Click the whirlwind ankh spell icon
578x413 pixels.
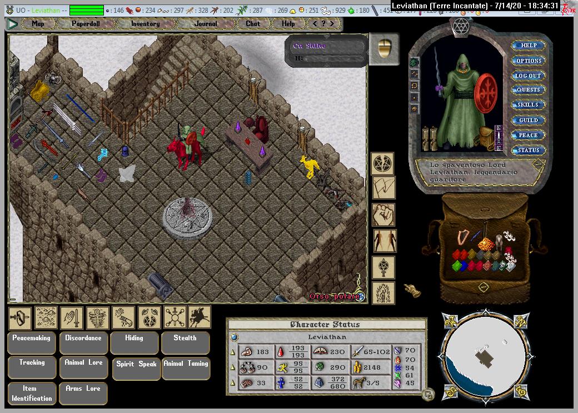98,318
